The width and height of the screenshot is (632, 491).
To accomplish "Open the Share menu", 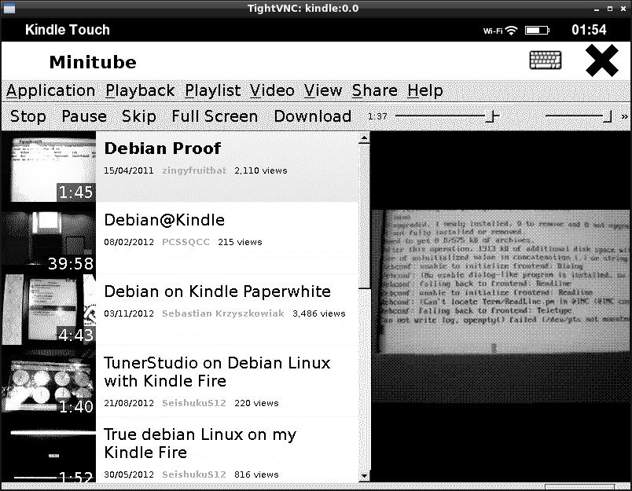I will click(374, 90).
